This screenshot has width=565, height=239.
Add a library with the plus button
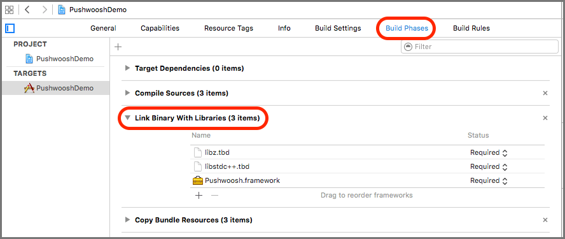199,195
